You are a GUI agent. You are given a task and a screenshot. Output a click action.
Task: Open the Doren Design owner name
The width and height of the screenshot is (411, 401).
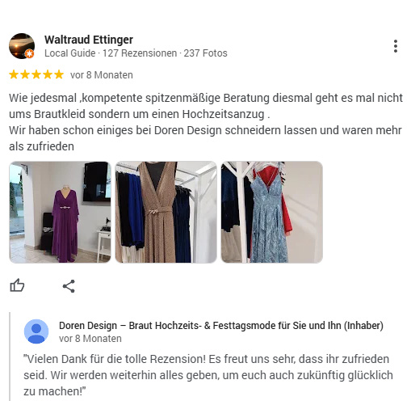click(221, 326)
